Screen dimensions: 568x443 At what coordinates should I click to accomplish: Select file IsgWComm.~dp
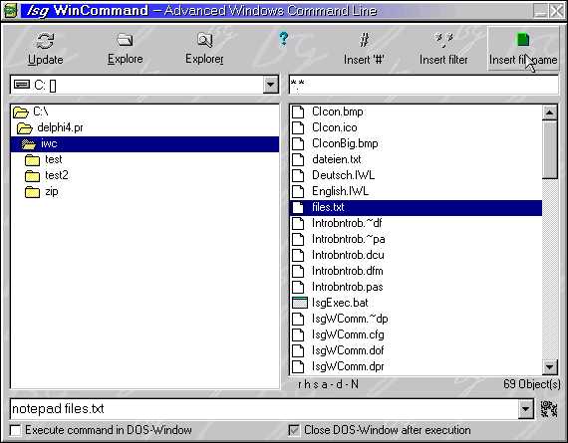pos(416,319)
